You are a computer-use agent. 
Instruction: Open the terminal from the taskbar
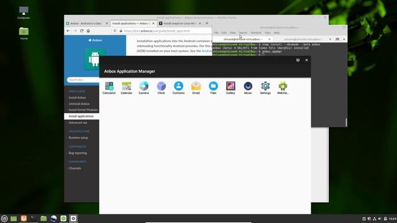click(33, 219)
